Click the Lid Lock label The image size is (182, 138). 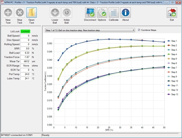point(15,31)
